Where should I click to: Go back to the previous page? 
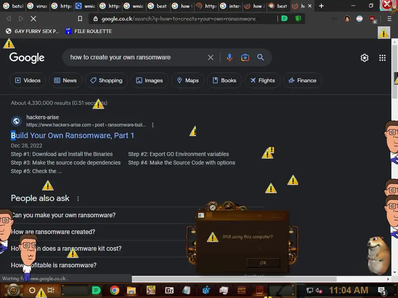tap(9, 19)
